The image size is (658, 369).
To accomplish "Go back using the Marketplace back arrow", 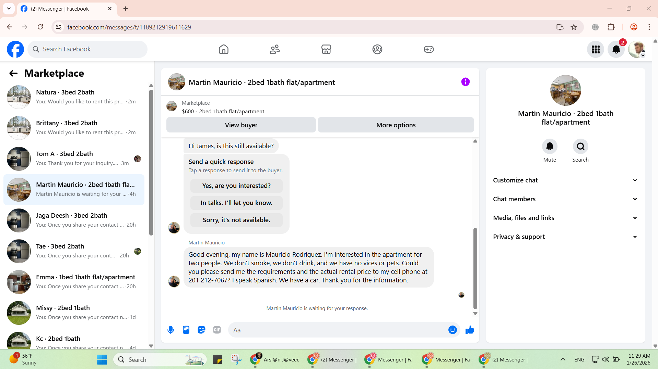I will (13, 73).
